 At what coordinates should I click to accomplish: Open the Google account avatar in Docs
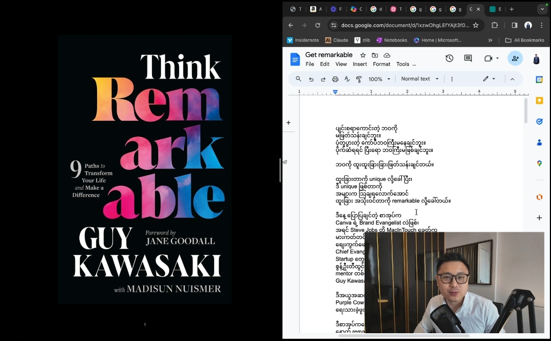536,59
